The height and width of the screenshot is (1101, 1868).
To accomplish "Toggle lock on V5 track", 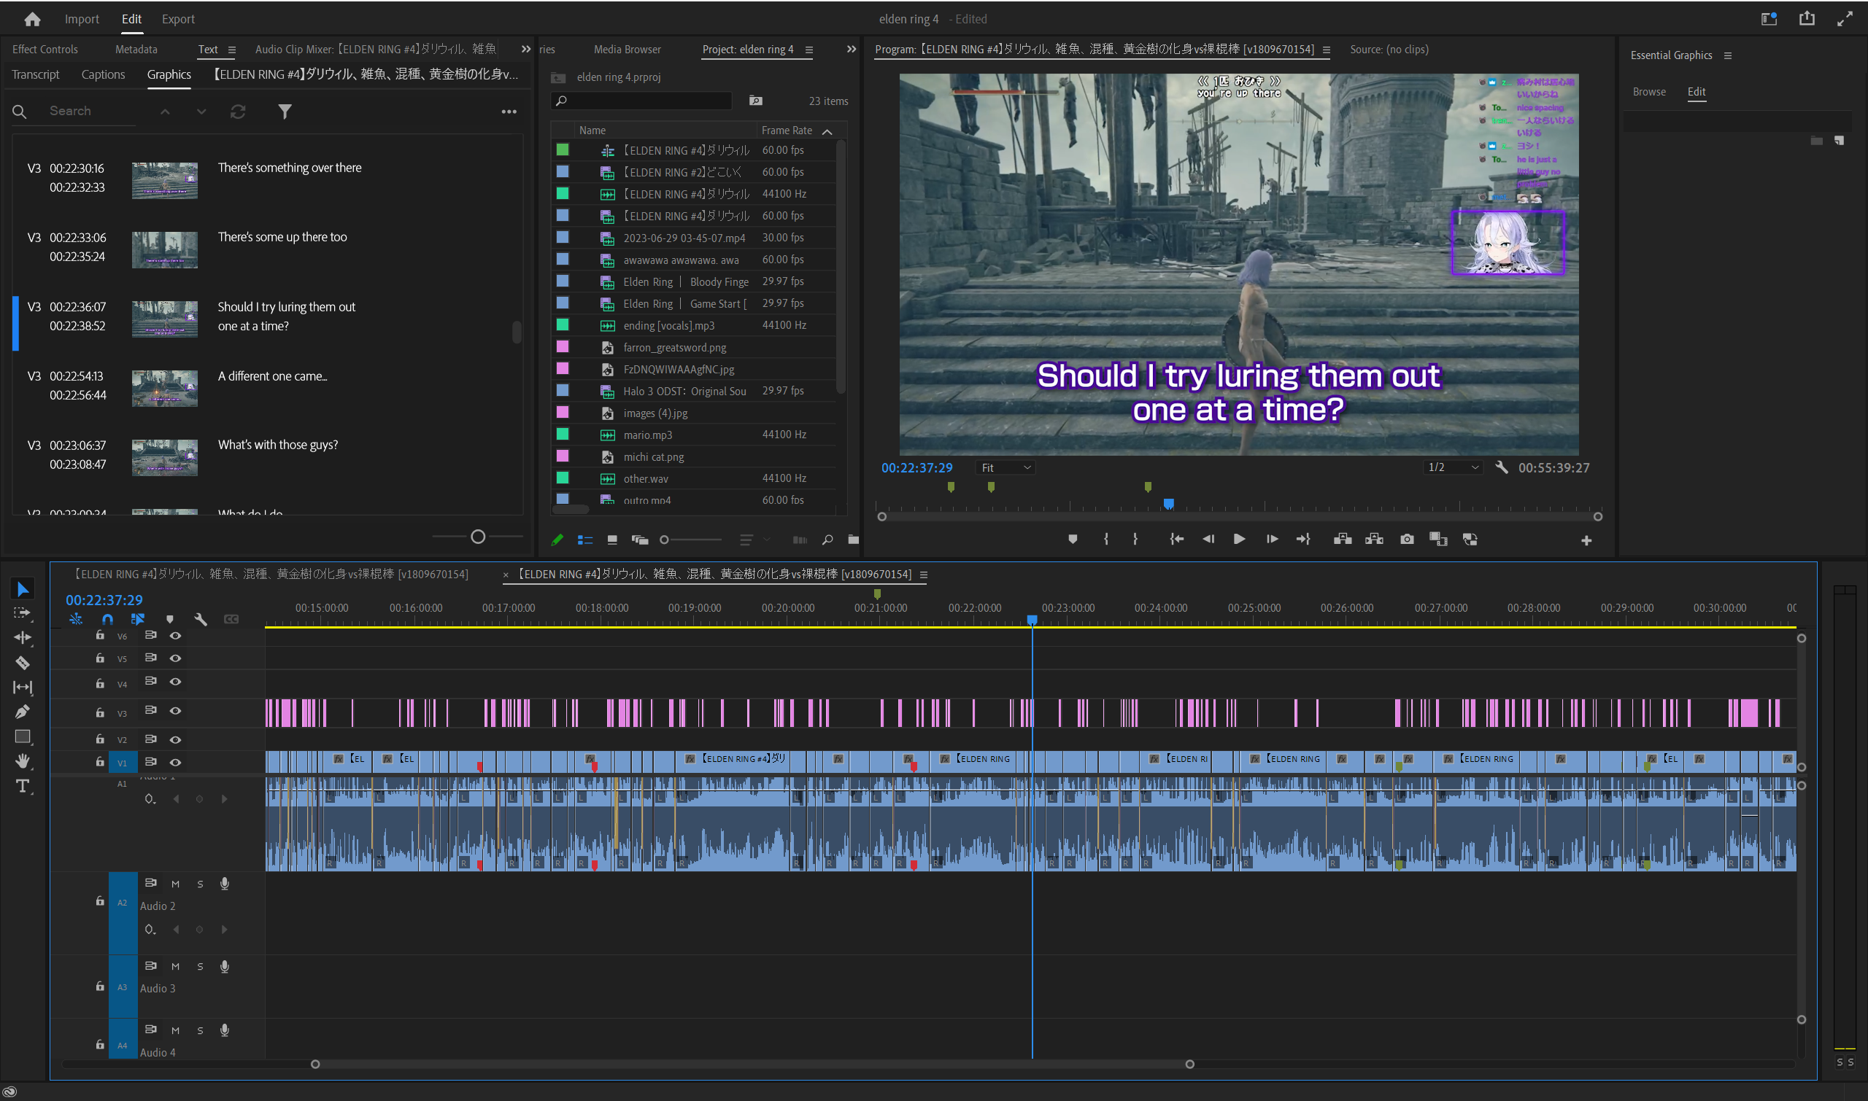I will [99, 658].
